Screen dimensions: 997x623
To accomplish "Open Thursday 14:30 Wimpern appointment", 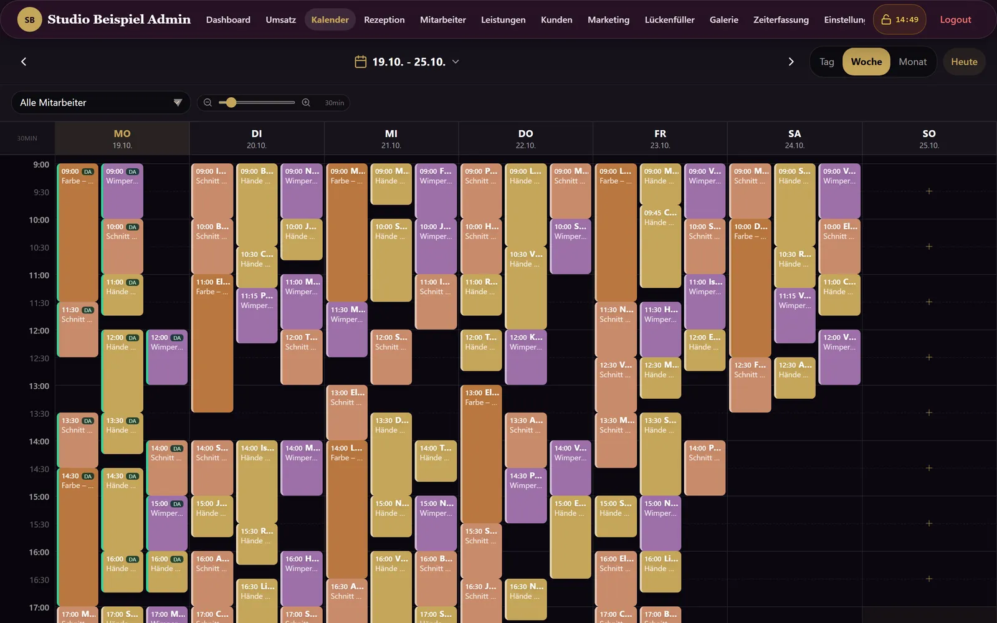I will point(526,495).
